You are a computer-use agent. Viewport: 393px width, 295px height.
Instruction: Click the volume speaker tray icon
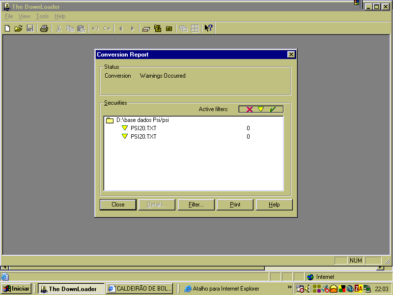coord(308,289)
